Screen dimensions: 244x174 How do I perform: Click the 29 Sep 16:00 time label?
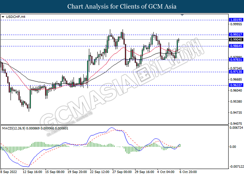coord(145,172)
